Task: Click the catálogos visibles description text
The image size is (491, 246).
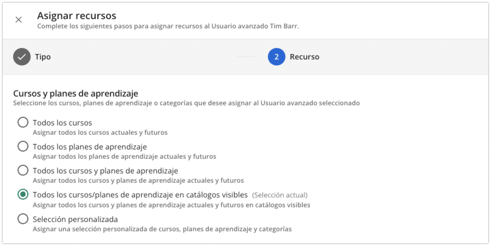Action: pyautogui.click(x=171, y=205)
